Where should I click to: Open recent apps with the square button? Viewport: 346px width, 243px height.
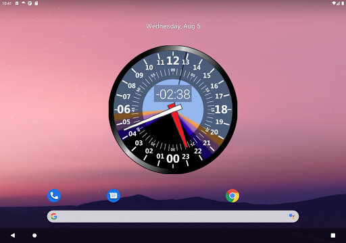pyautogui.click(x=333, y=236)
